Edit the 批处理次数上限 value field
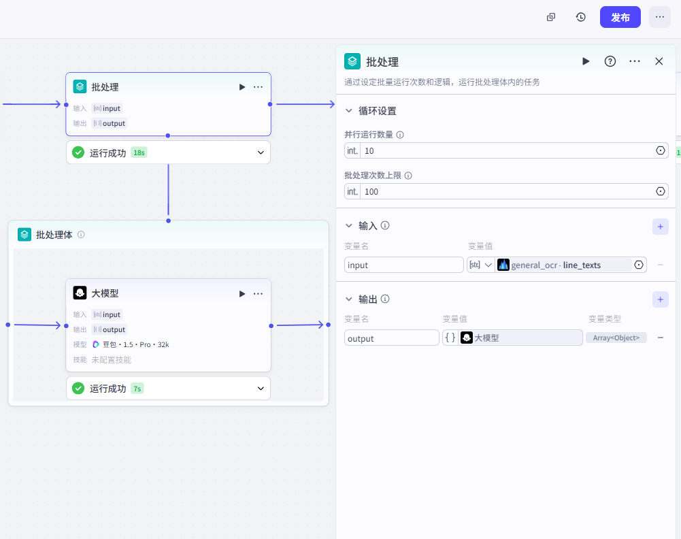This screenshot has width=681, height=539. coord(506,191)
